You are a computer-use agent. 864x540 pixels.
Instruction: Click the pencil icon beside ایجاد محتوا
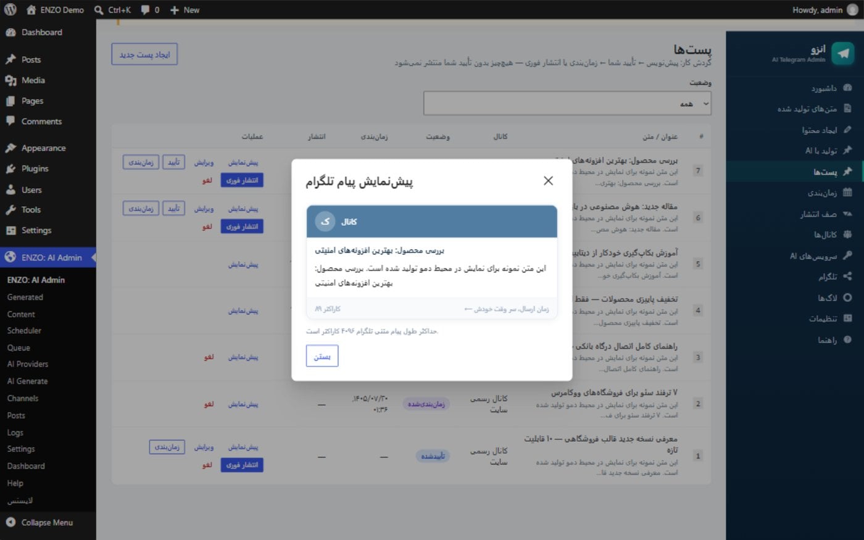847,130
